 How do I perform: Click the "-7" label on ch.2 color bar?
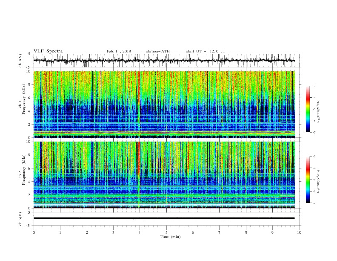tap(314, 203)
